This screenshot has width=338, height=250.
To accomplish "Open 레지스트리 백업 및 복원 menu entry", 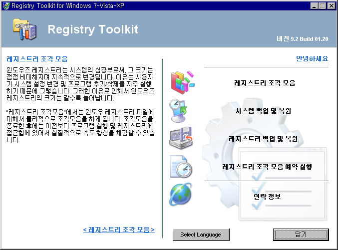I will point(263,139).
